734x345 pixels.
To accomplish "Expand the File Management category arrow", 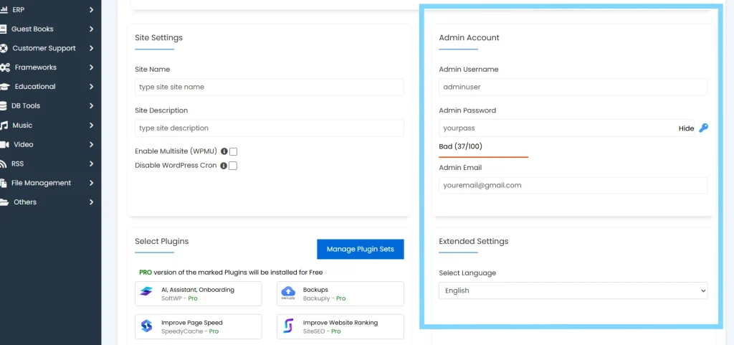I will 92,183.
